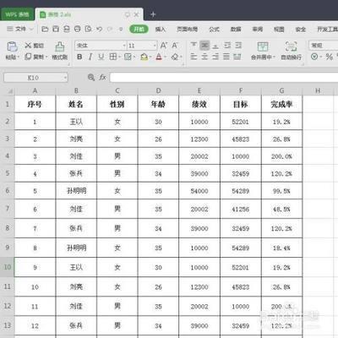Toggle top vertical alignment
Image resolution: width=338 pixels, height=338 pixels.
tap(194, 45)
